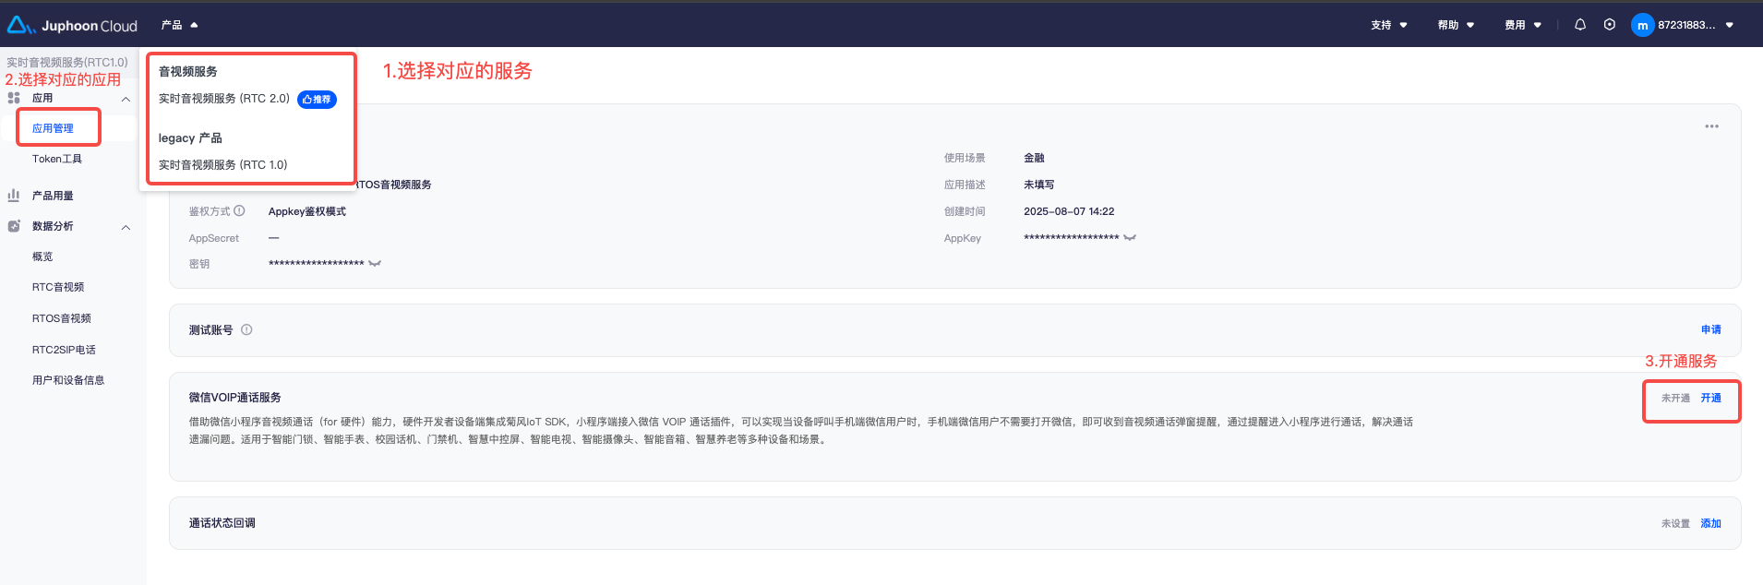This screenshot has height=585, width=1763.
Task: Select 实时音视频服务 (RTC 1.0) legacy product
Action: (x=222, y=165)
